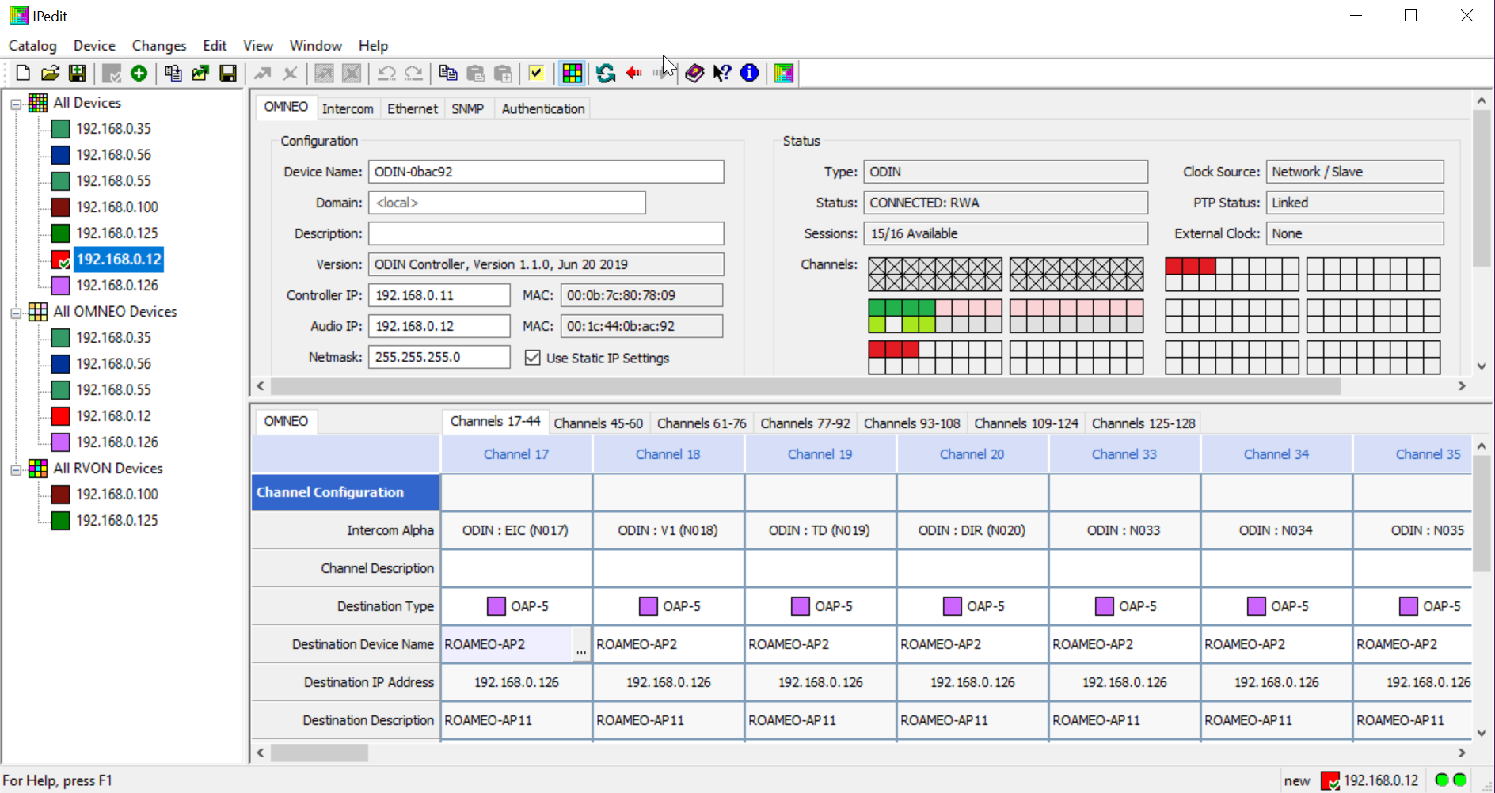The image size is (1495, 793).
Task: Click the Redo arrow icon
Action: click(x=413, y=74)
